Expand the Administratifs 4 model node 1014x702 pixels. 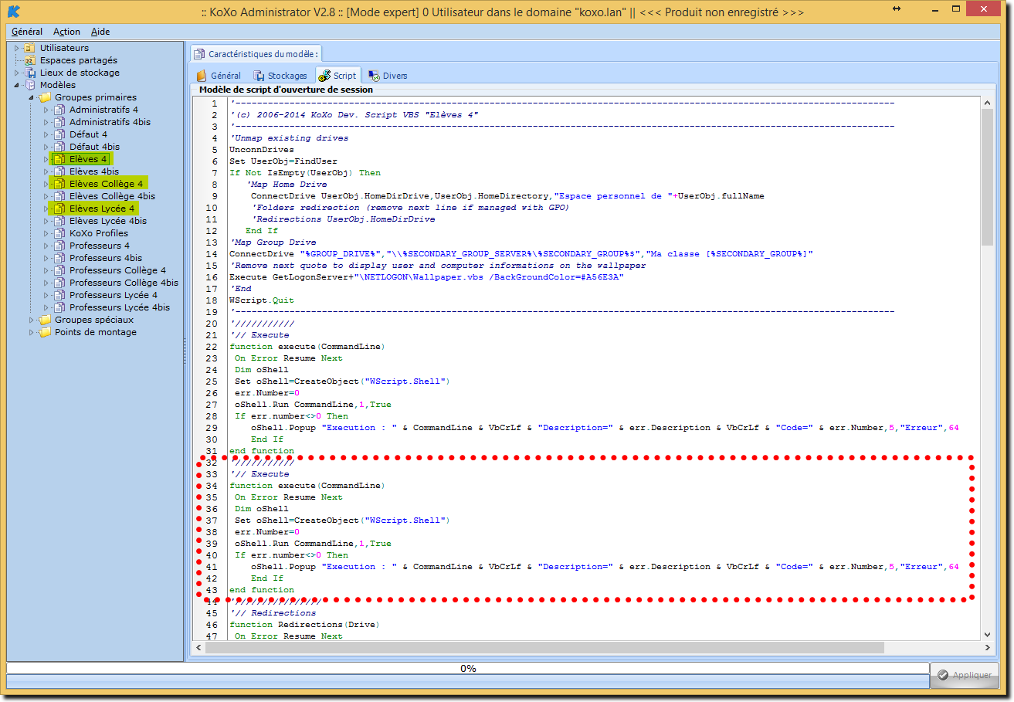pyautogui.click(x=46, y=110)
